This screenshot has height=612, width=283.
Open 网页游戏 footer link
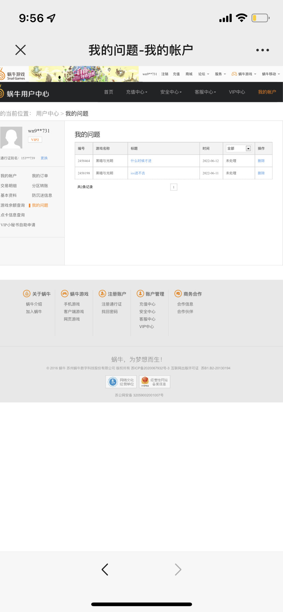click(x=72, y=319)
